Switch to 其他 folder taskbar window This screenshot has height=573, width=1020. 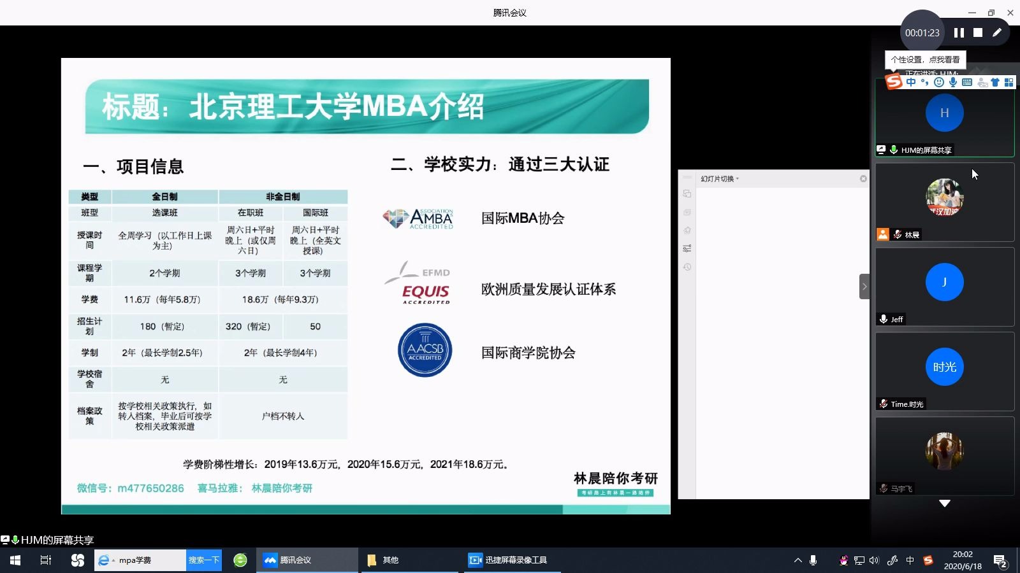pyautogui.click(x=409, y=560)
